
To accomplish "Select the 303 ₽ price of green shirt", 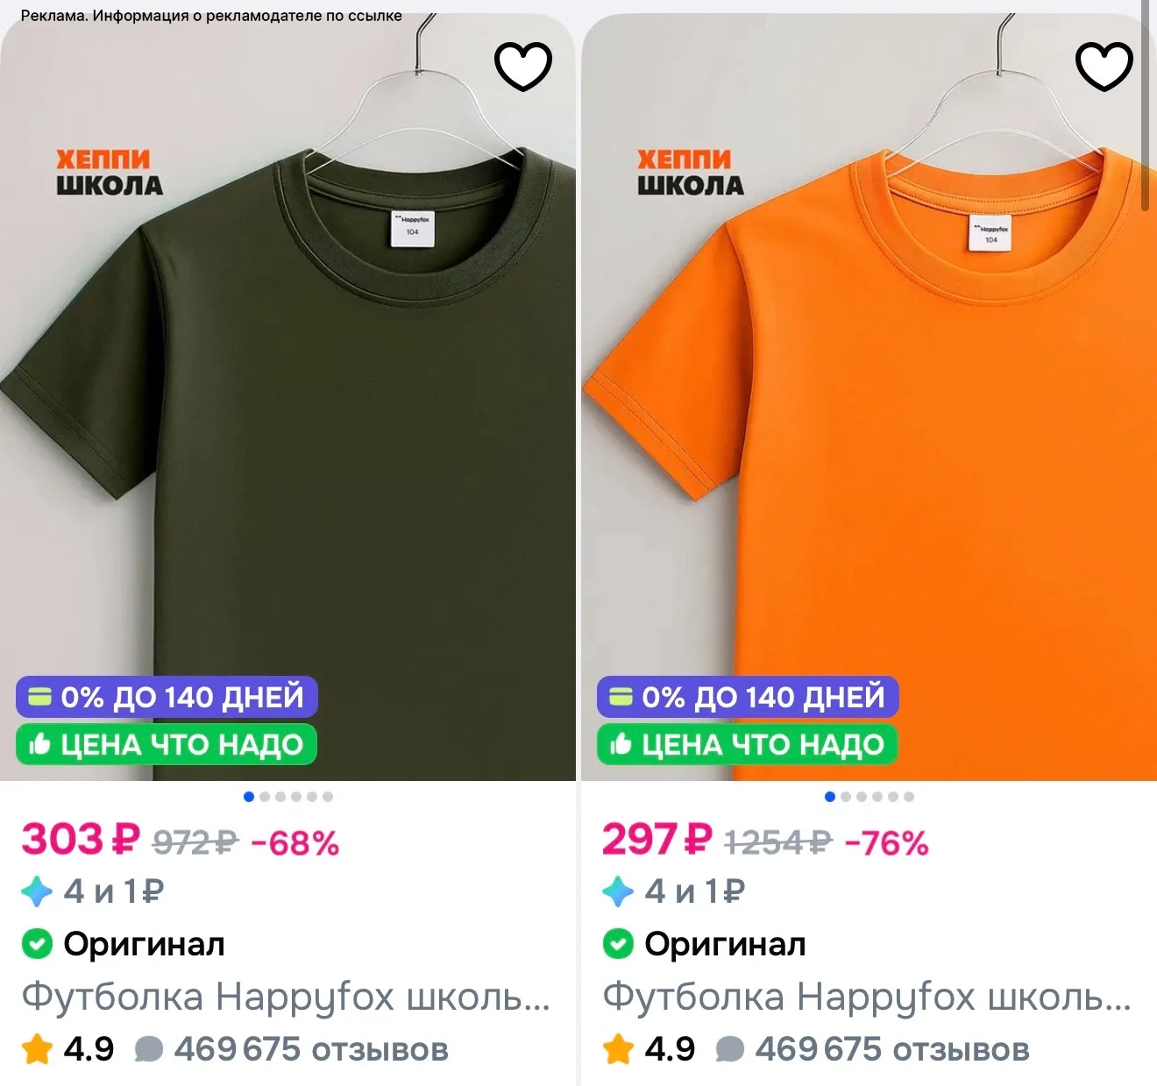I will click(x=80, y=840).
